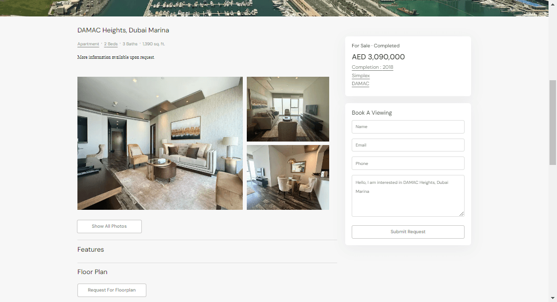
Task: Click inside the message text area
Action: click(x=408, y=196)
